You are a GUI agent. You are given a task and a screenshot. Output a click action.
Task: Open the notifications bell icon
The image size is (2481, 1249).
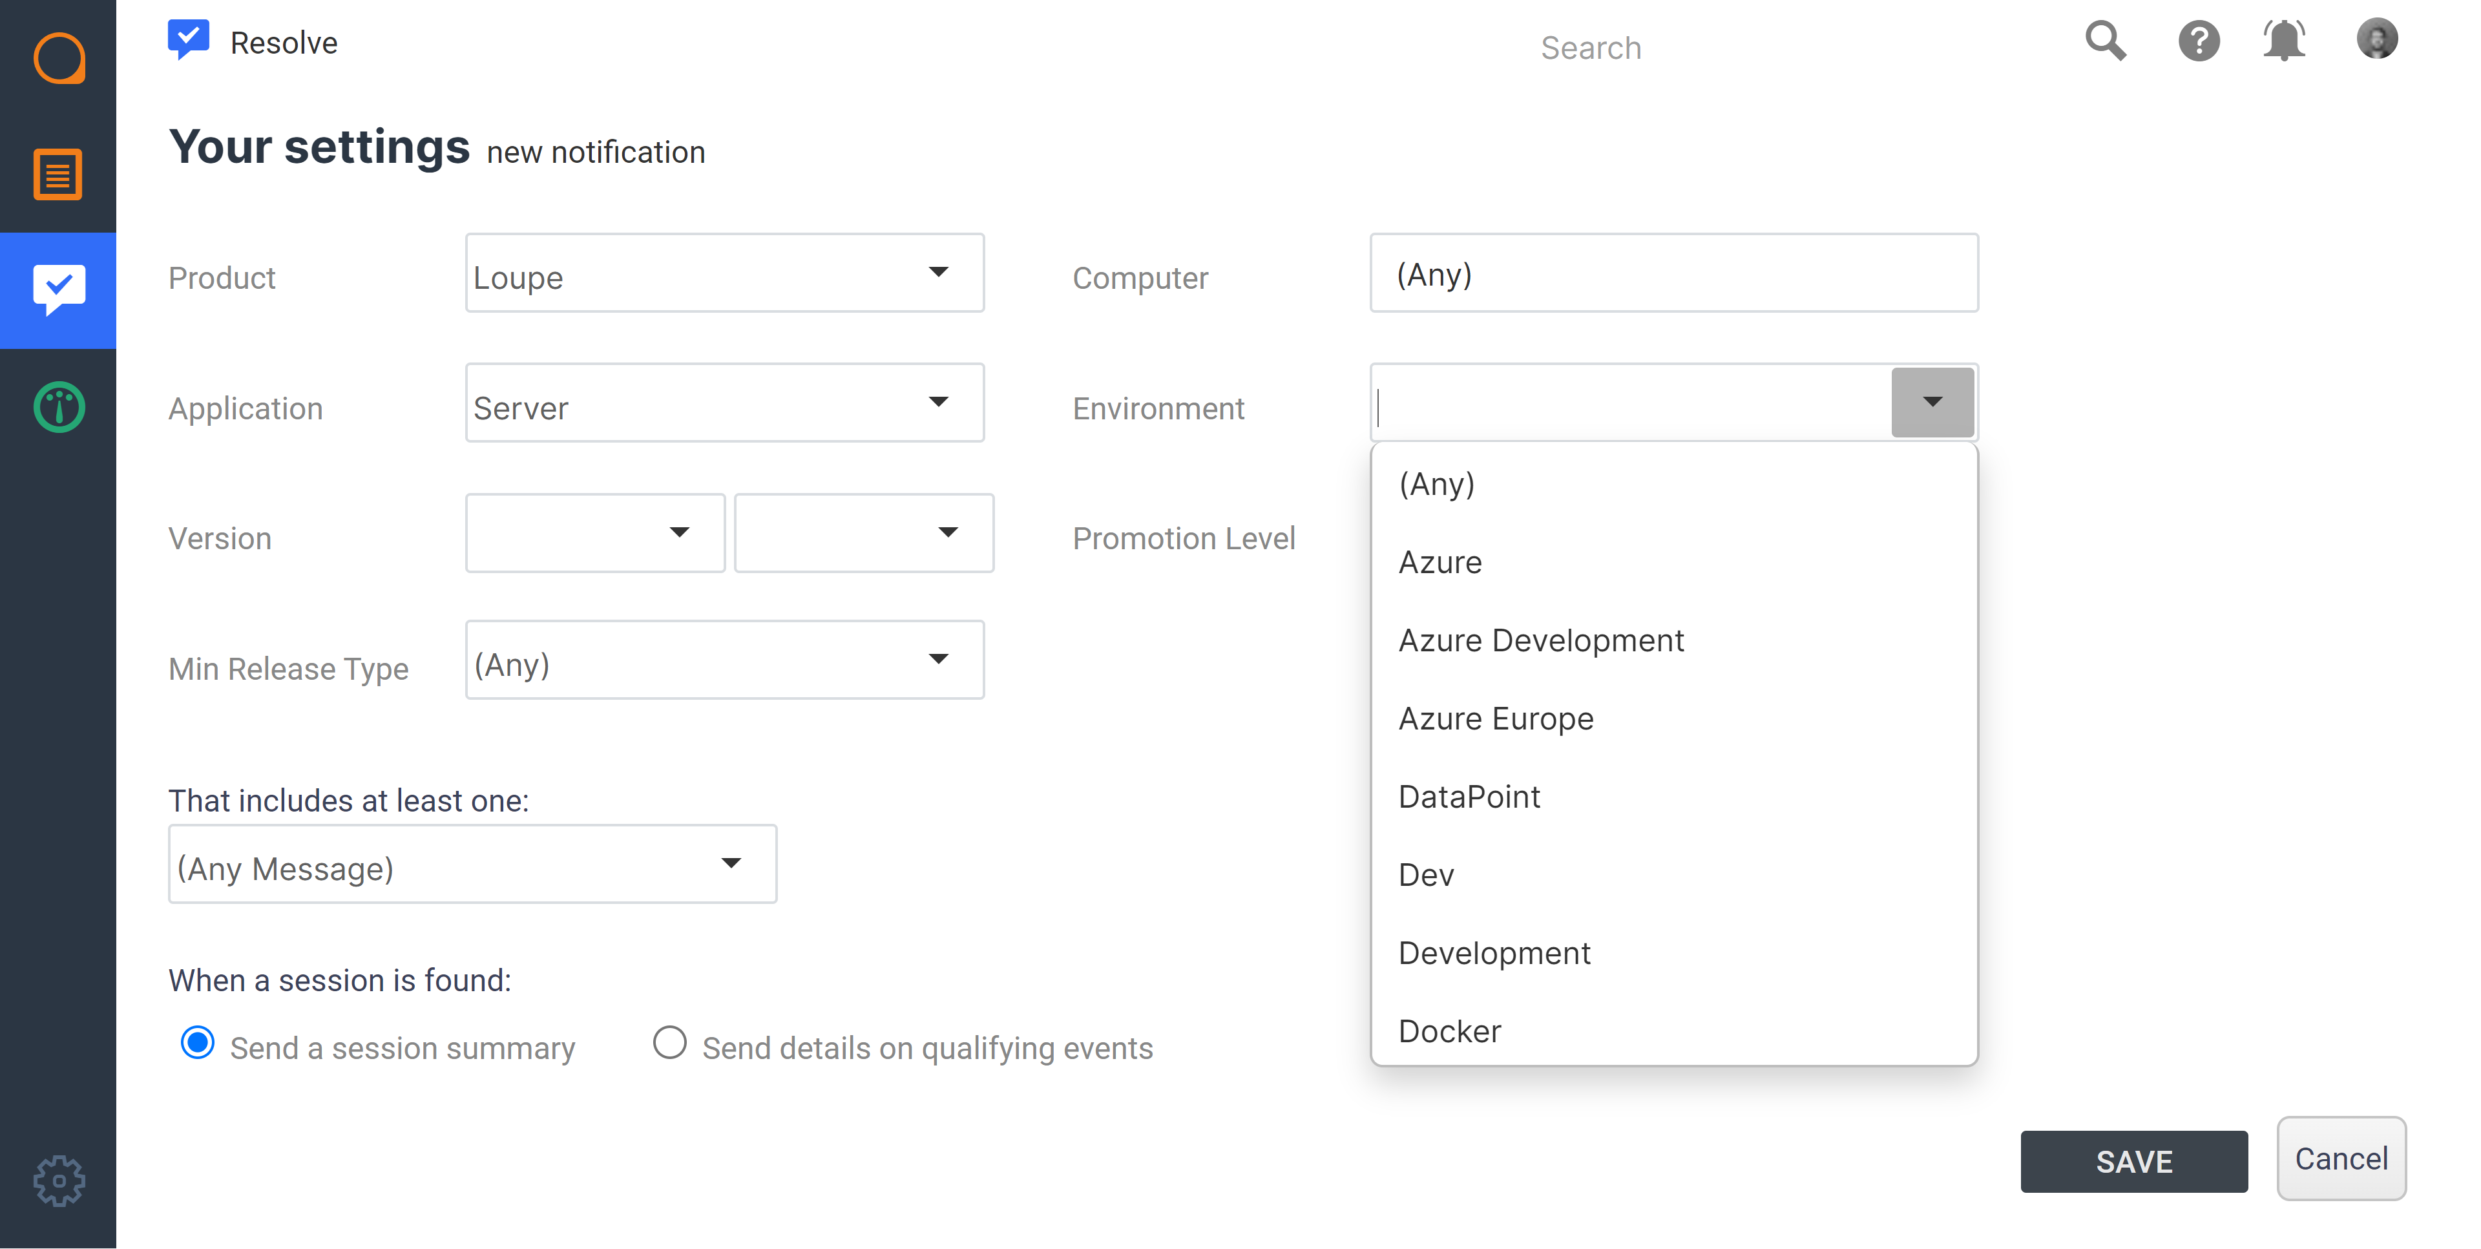(x=2283, y=41)
